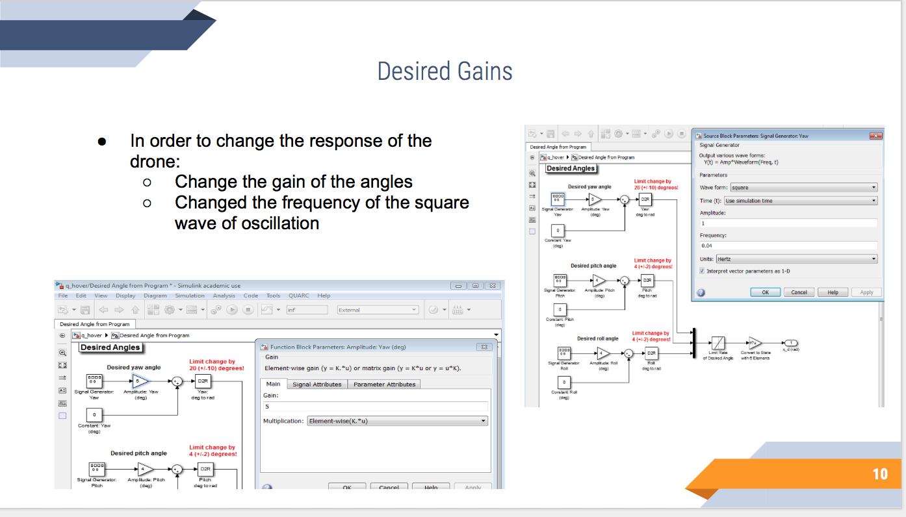Open Time (t) dropdown showing Use simulation time
The image size is (906, 517).
click(x=801, y=201)
